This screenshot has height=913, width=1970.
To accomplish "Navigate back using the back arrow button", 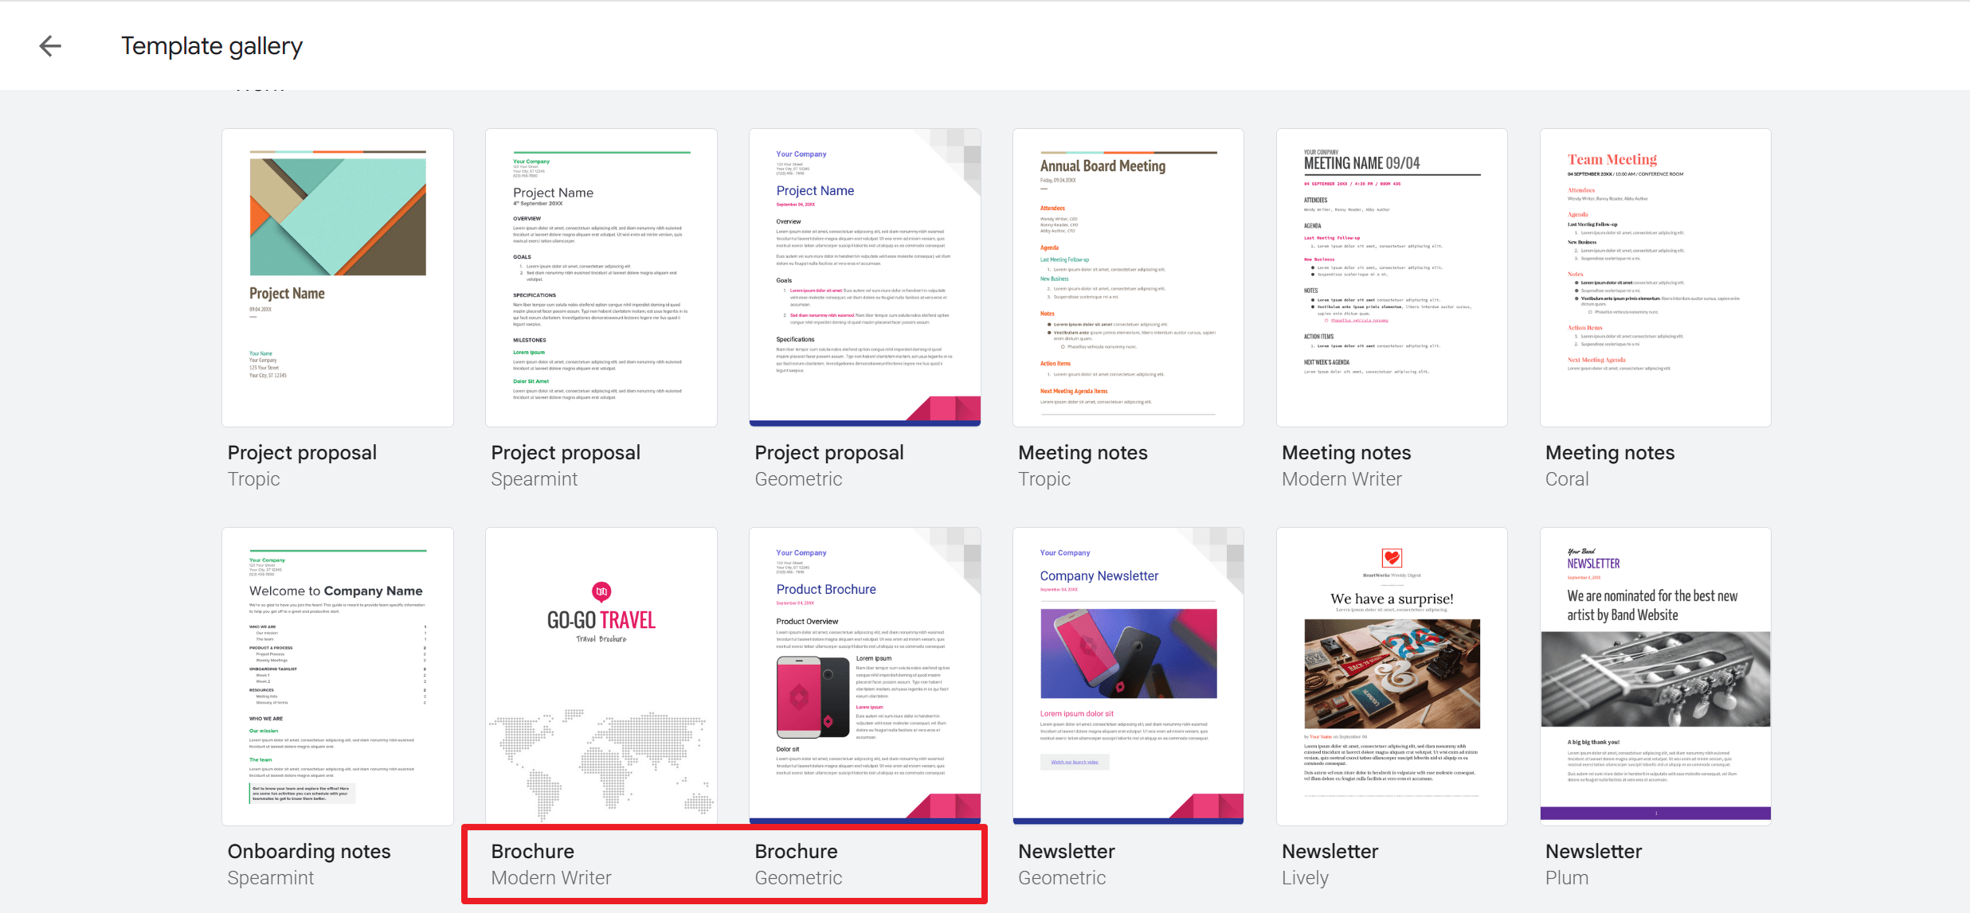I will [50, 45].
